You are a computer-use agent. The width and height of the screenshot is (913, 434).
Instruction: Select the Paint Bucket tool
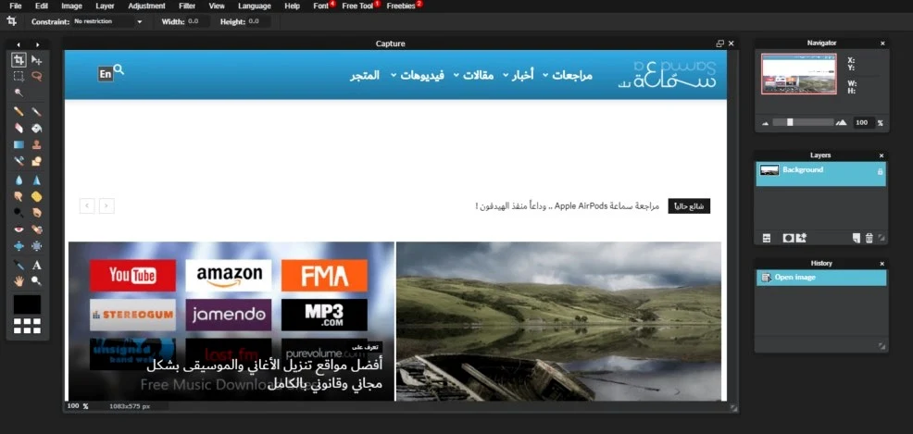37,128
